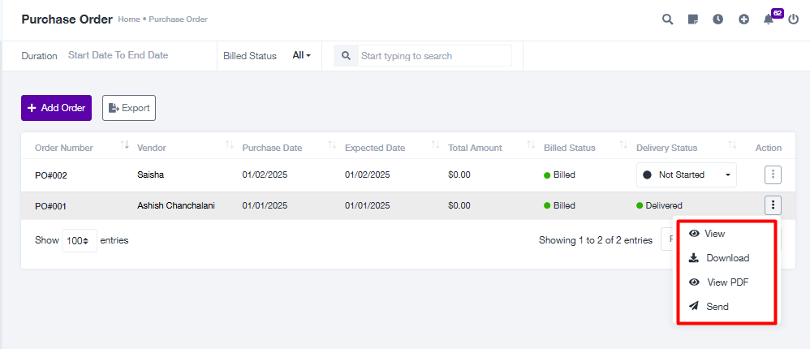810x349 pixels.
Task: Go to Home breadcrumb link
Action: pos(129,19)
